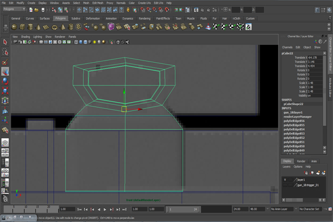Click the time range slider bar
The image size is (333, 222).
click(184, 209)
